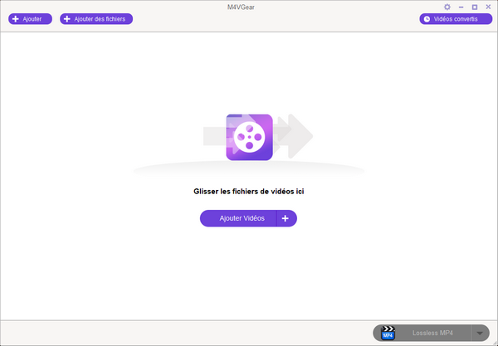
Task: Open settings via the gear icon
Action: (447, 7)
